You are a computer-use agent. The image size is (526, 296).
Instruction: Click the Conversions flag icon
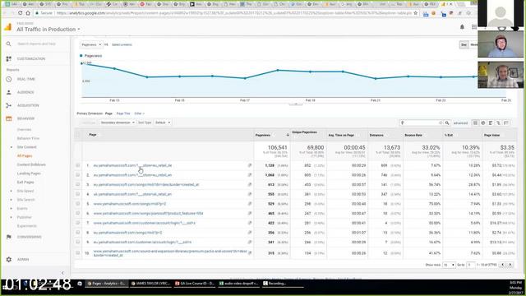pyautogui.click(x=9, y=237)
